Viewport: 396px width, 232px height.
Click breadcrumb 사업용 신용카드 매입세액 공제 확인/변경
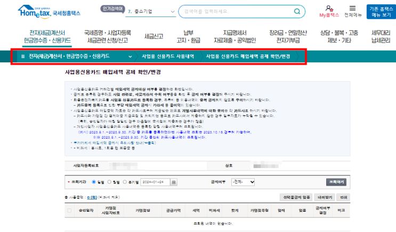[248, 57]
